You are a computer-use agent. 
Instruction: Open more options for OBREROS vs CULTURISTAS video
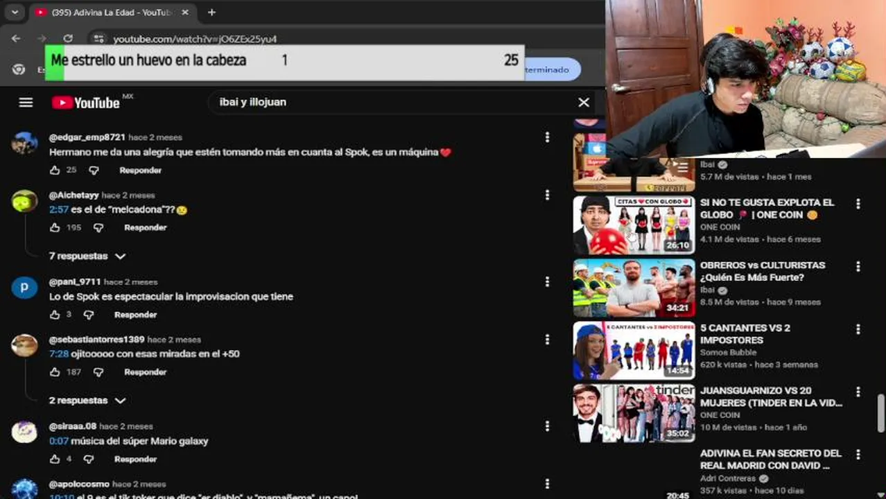pyautogui.click(x=858, y=266)
